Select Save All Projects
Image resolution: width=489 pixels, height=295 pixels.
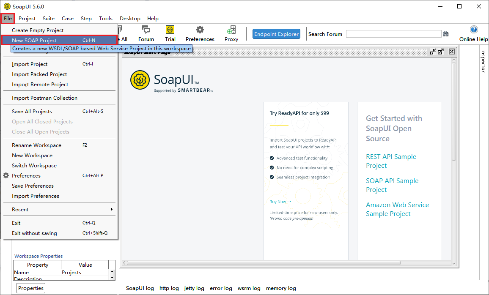[x=59, y=111]
